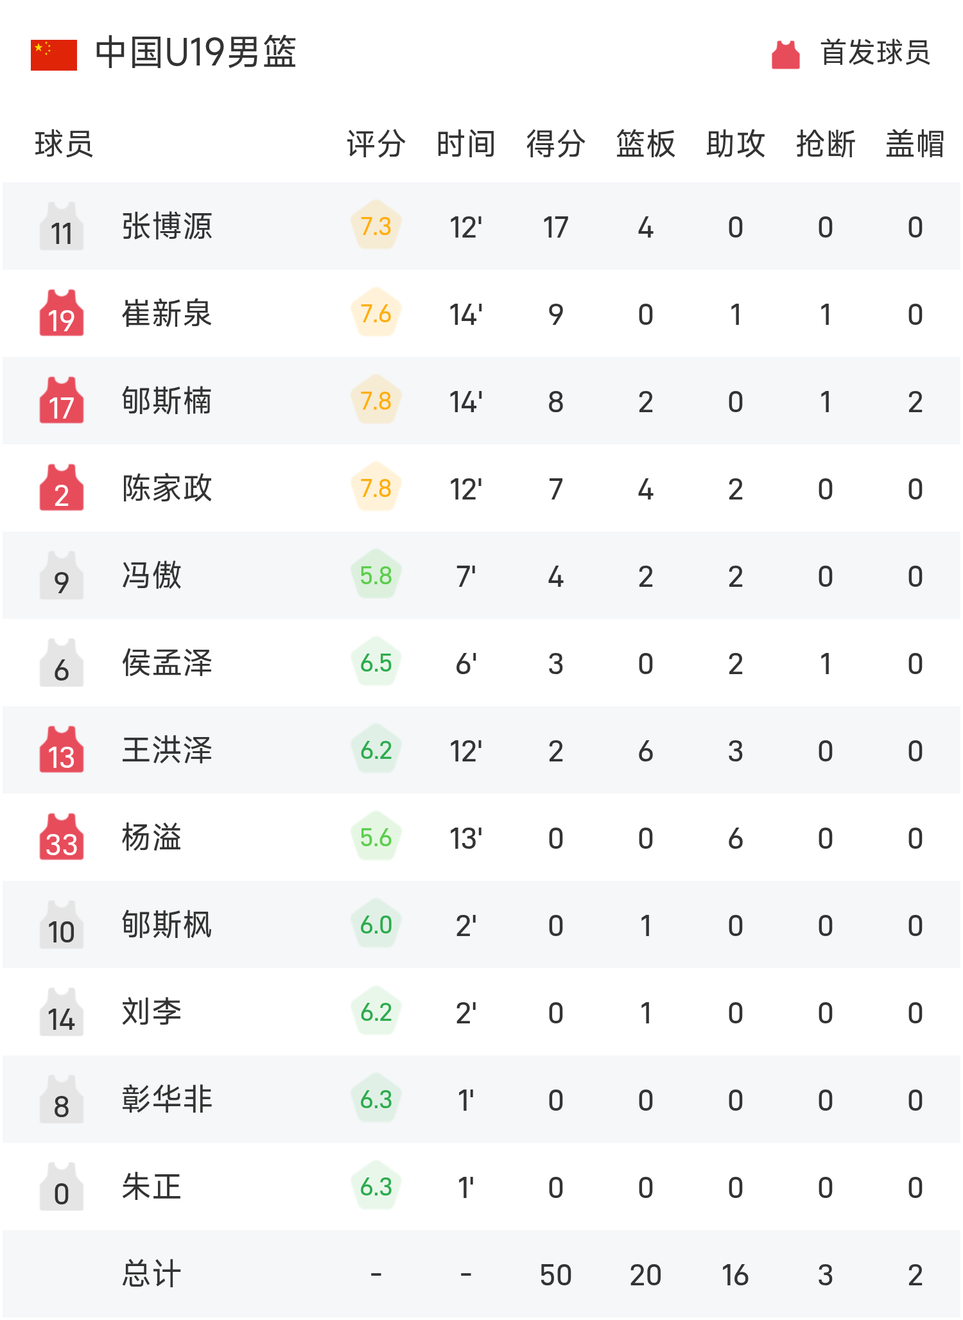Open player 王洪泽's name link
Image resolution: width=963 pixels, height=1320 pixels.
[167, 751]
